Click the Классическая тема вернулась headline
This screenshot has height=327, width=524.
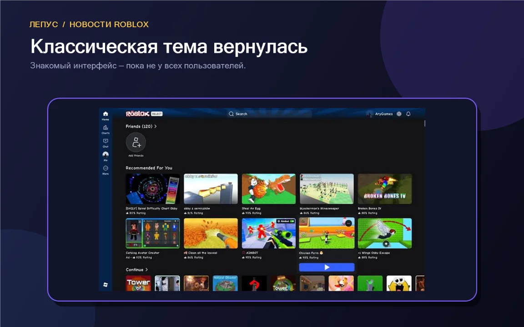[x=169, y=46]
